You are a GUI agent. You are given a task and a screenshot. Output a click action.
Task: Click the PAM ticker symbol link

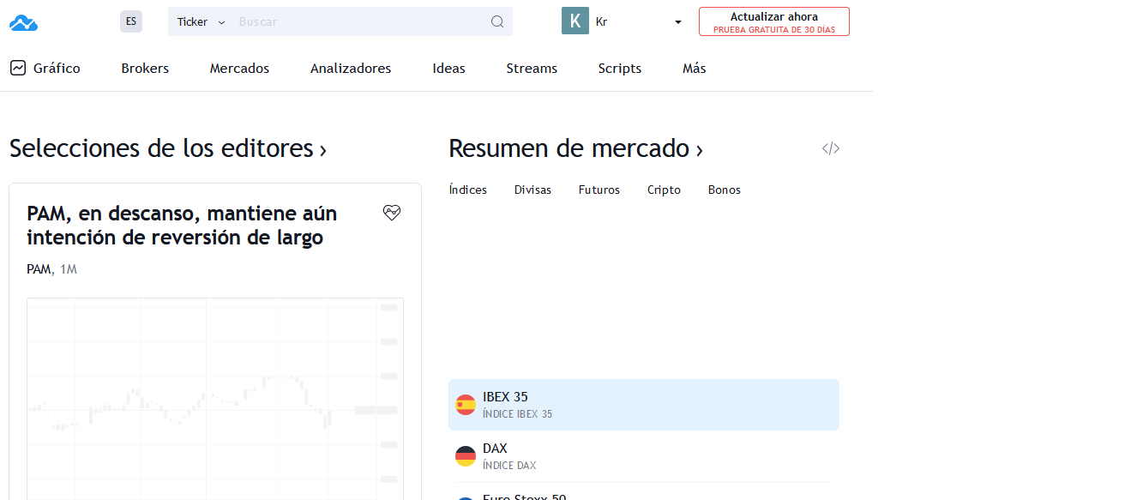tap(39, 269)
